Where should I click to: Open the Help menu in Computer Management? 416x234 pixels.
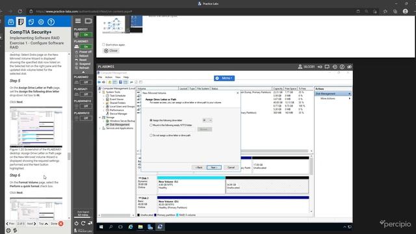[126, 77]
